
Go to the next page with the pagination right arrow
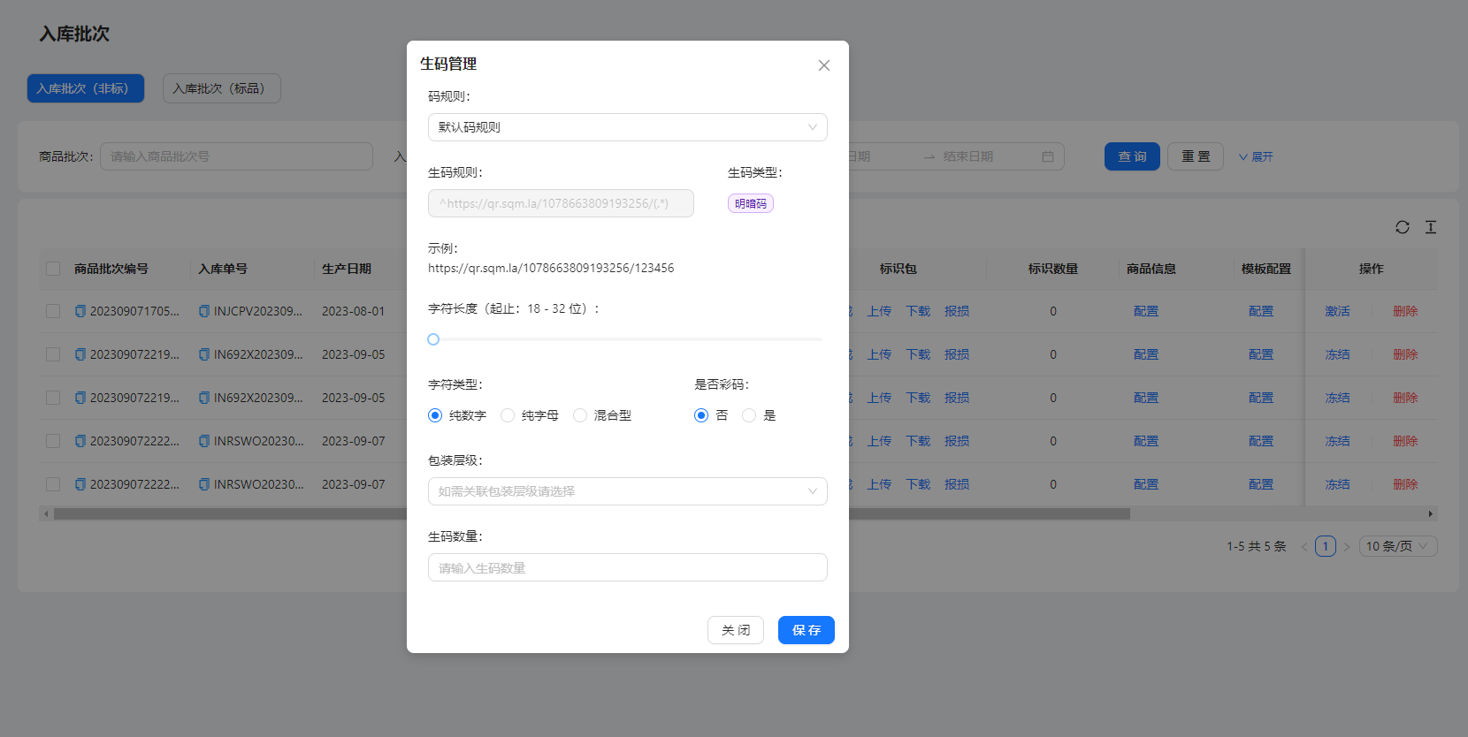[x=1347, y=546]
